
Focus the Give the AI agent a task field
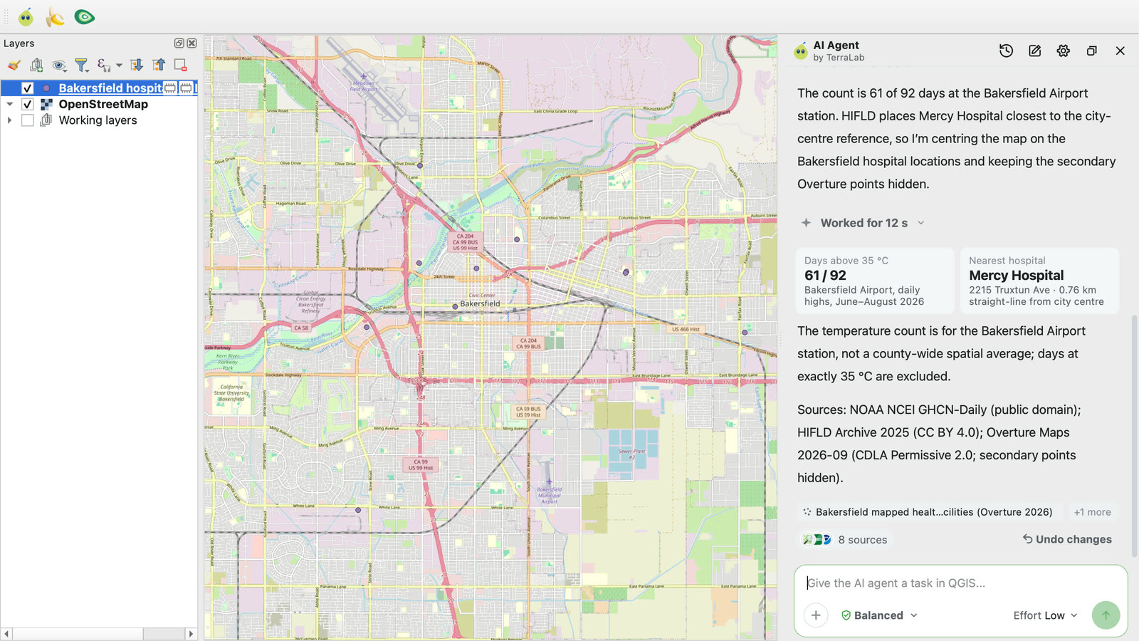click(960, 583)
